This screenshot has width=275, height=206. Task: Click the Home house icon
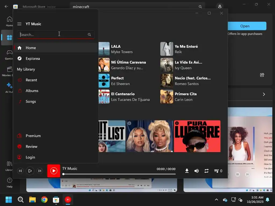[19, 48]
